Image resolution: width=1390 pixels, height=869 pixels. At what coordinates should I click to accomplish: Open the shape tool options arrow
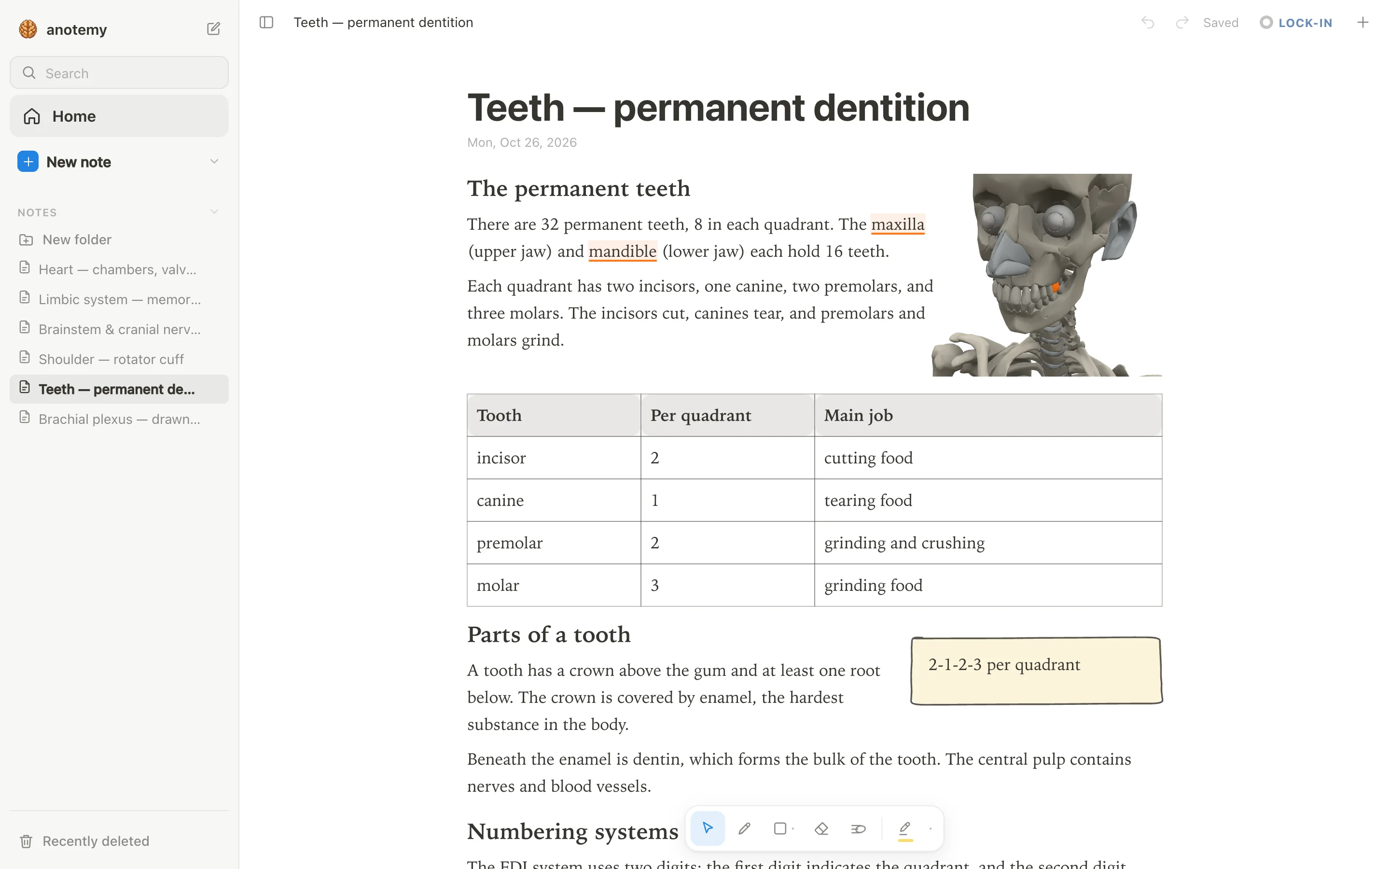coord(793,829)
